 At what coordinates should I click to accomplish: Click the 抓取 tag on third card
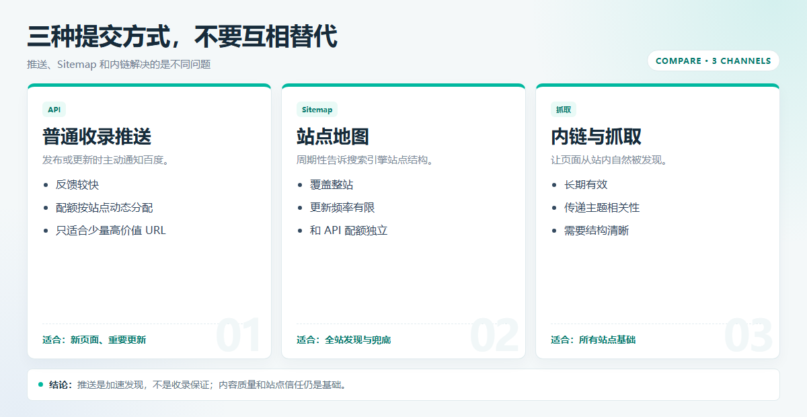564,110
